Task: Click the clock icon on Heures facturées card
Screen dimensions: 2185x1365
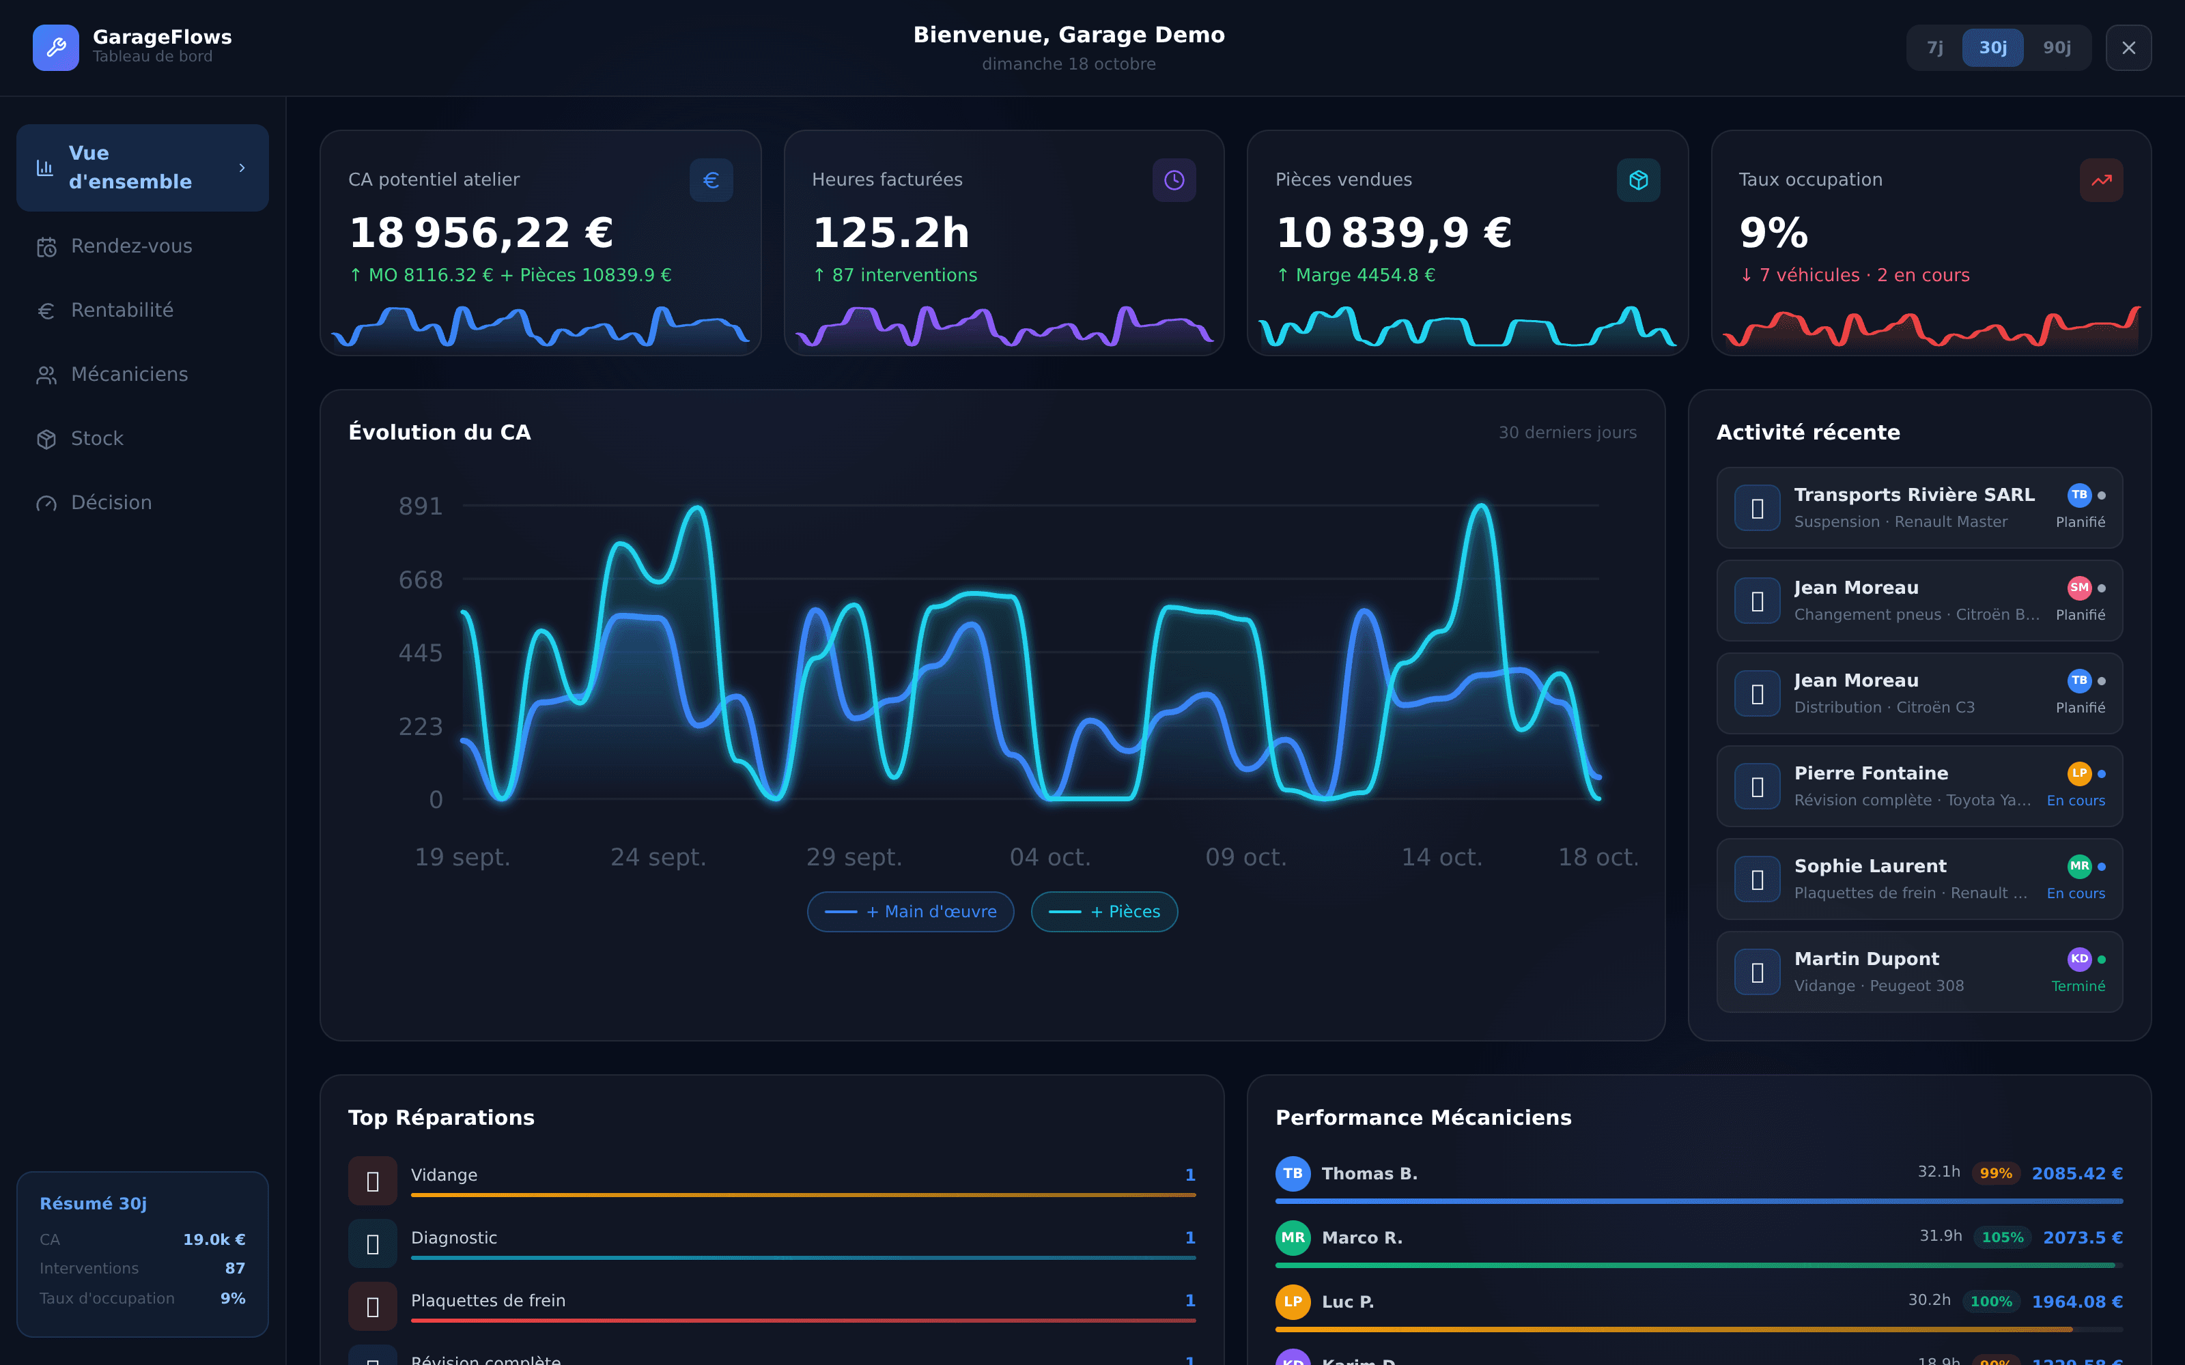Action: [x=1174, y=179]
